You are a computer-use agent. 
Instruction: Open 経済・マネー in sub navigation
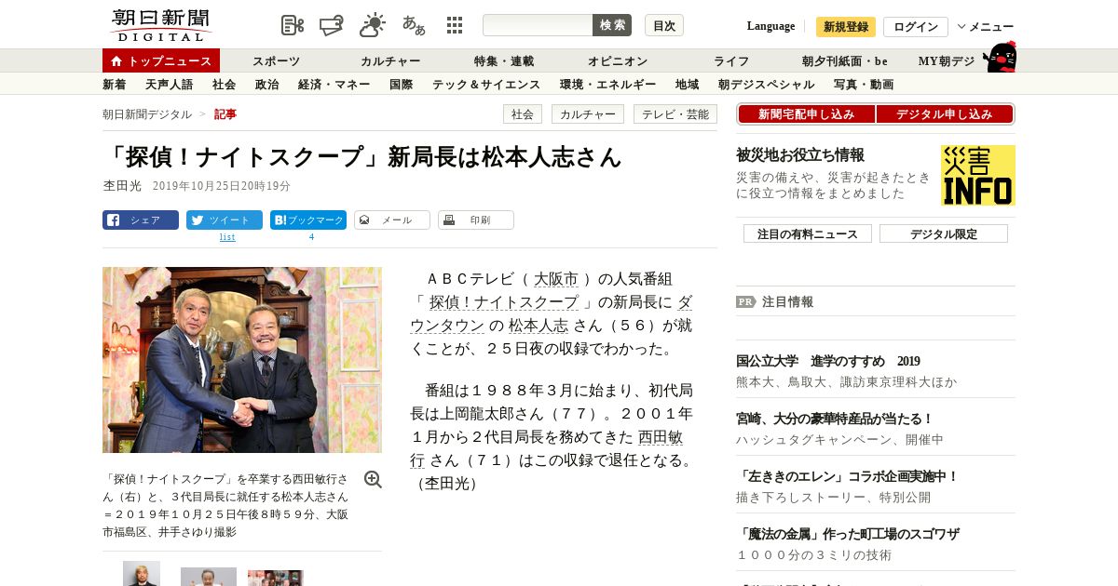pyautogui.click(x=334, y=85)
